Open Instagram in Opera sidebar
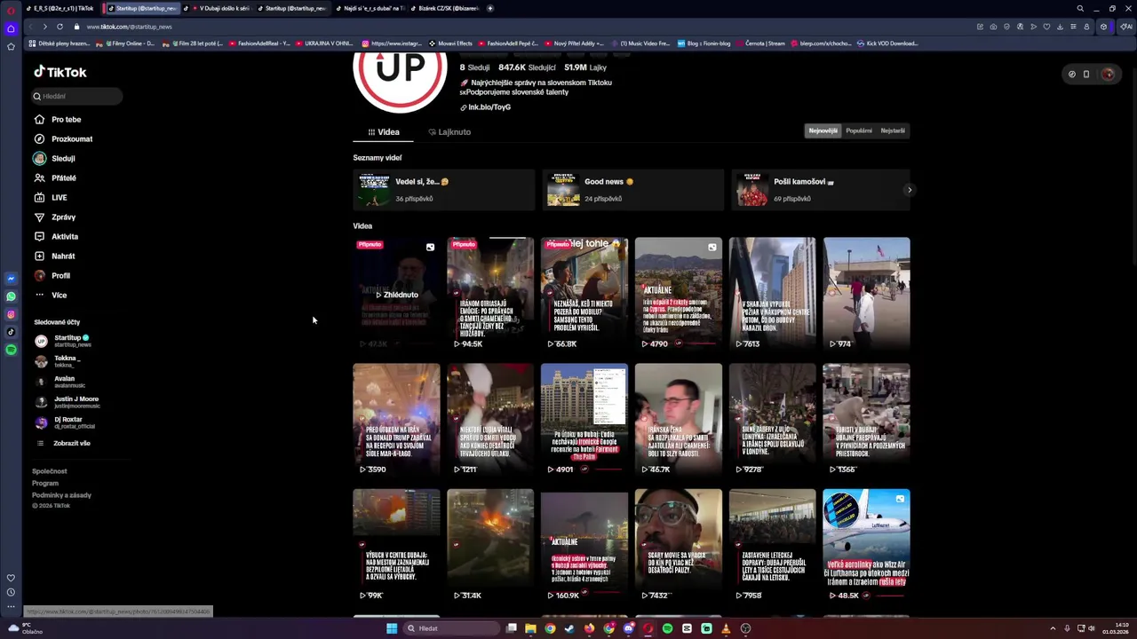This screenshot has width=1137, height=639. [x=11, y=314]
